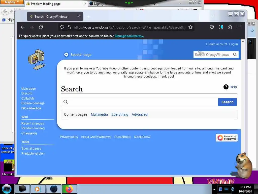Switch to Multimedia search profile
The height and width of the screenshot is (194, 258).
pyautogui.click(x=99, y=114)
